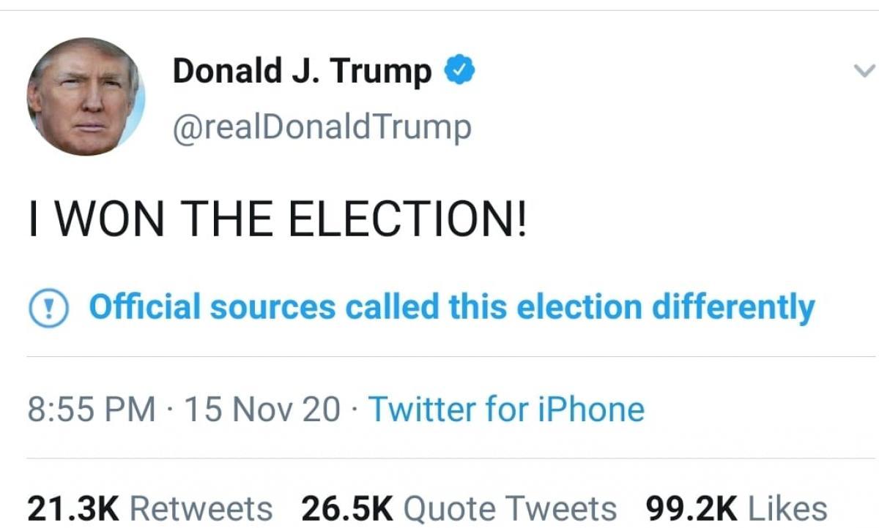Open 'Official sources called this election differently' notice
Screen dimensions: 879x528
451,307
